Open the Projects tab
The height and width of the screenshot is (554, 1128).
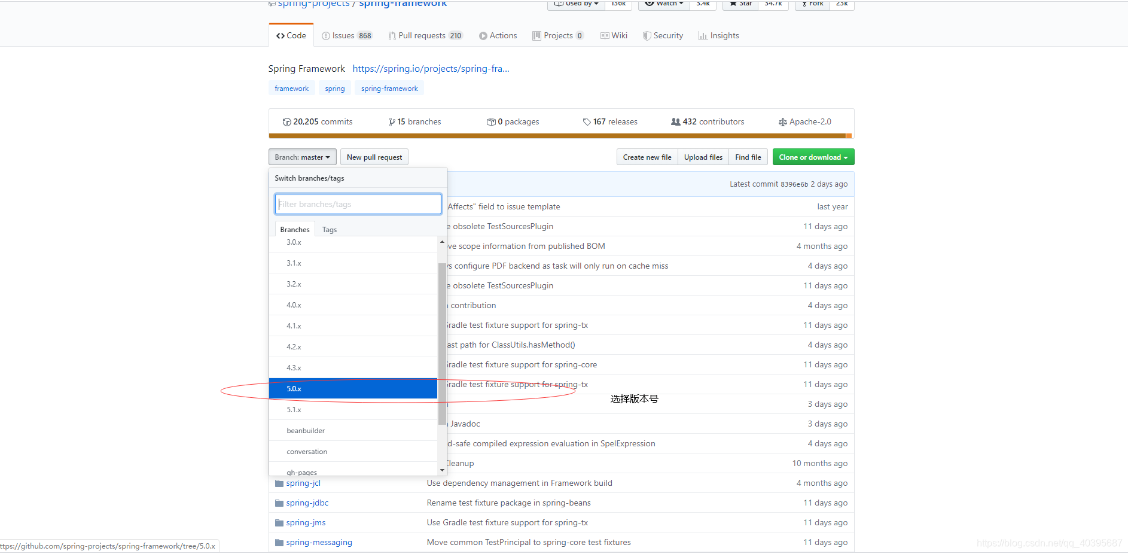point(558,35)
